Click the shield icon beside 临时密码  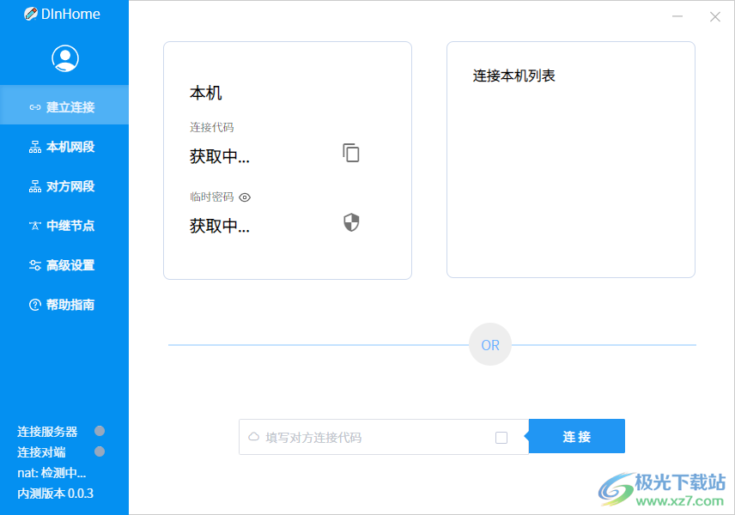pos(350,221)
